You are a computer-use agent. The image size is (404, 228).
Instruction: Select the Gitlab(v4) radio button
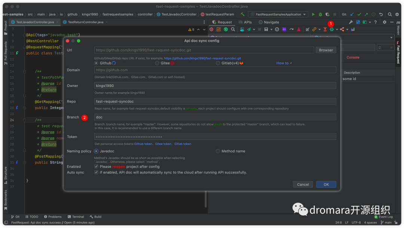pos(218,63)
